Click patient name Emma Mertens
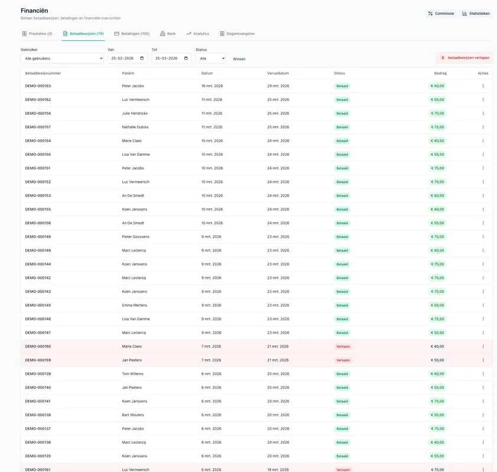This screenshot has width=497, height=472. pyautogui.click(x=135, y=306)
